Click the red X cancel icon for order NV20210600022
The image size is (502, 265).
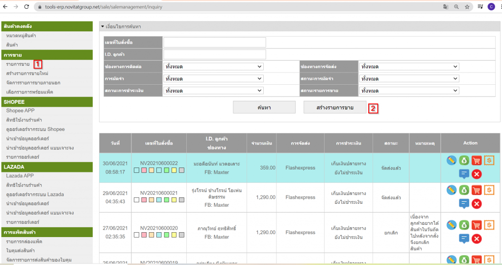477,173
